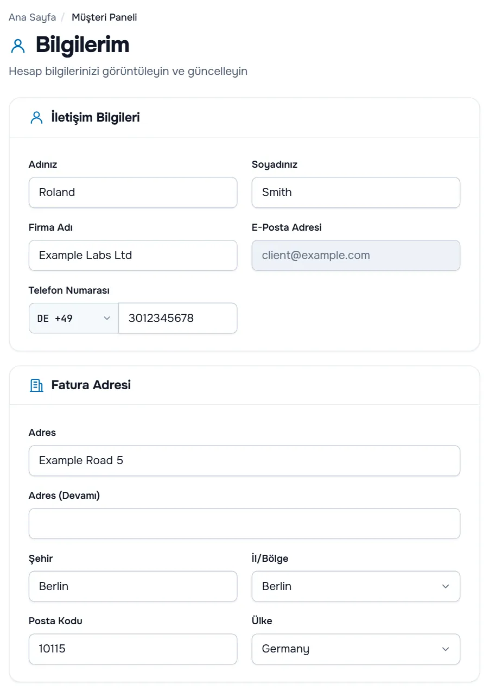The image size is (489, 691).
Task: Click the 'Hesap bilgilerinizi görüntüleyin ve güncelleyin' subtitle
Action: point(128,71)
